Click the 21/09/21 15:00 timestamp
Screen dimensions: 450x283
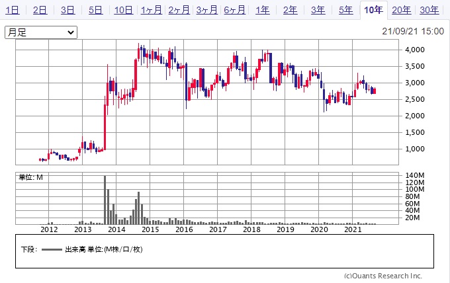click(x=413, y=31)
